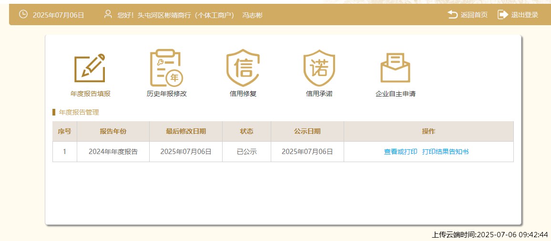Click the logout icon beside 退出登录
Viewport: 551px width, 241px height.
pyautogui.click(x=503, y=15)
